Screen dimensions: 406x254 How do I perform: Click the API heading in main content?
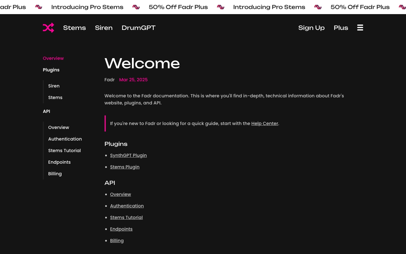click(110, 183)
